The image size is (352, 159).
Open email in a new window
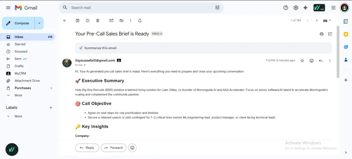330,34
